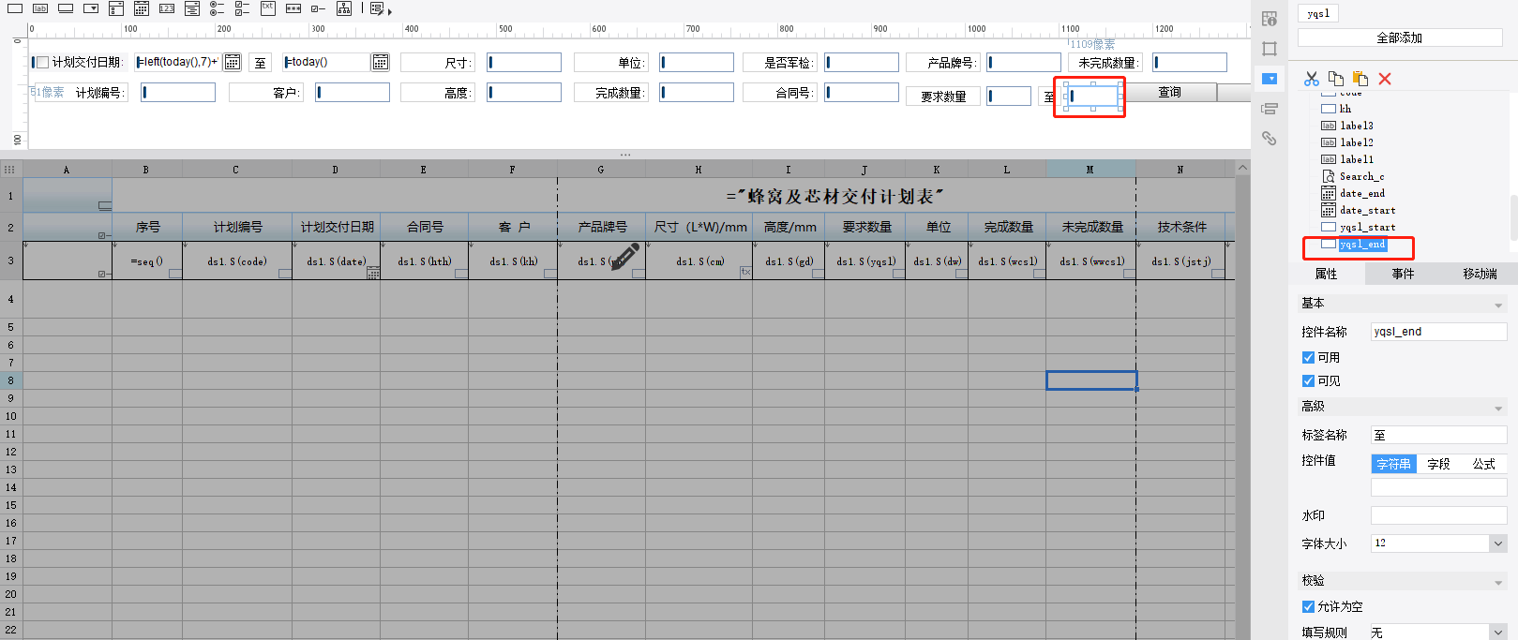Click the 全部添加 button
The image size is (1518, 640).
tap(1400, 37)
